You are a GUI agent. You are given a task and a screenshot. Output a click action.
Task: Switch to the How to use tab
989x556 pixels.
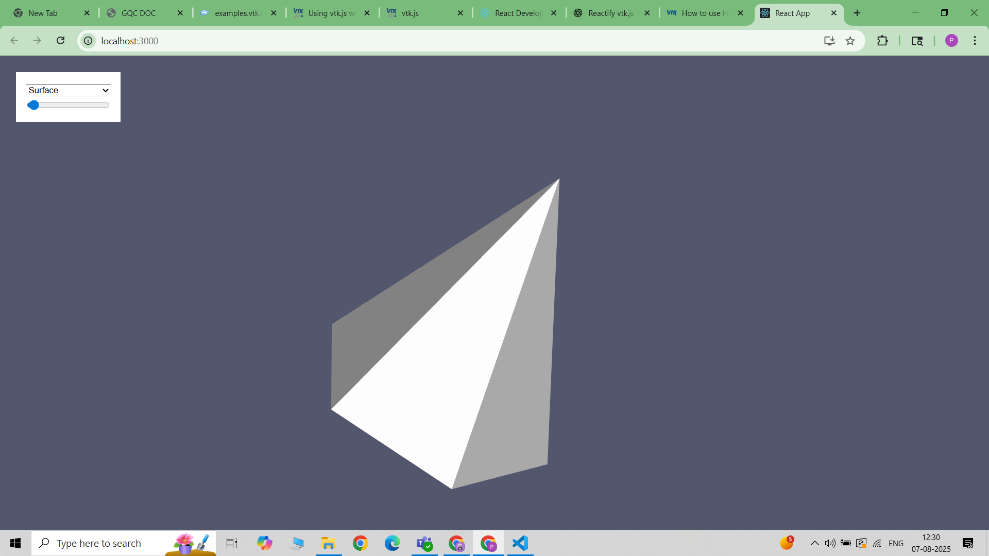(704, 13)
